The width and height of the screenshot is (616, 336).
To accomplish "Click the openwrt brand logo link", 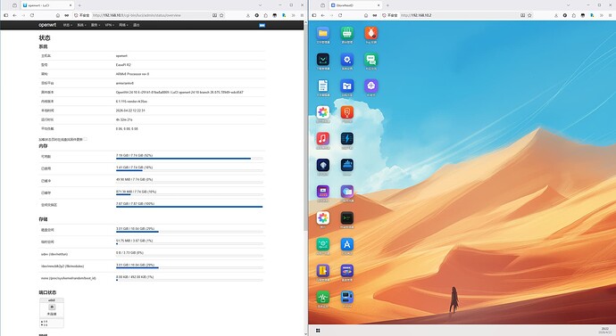I will coord(47,25).
